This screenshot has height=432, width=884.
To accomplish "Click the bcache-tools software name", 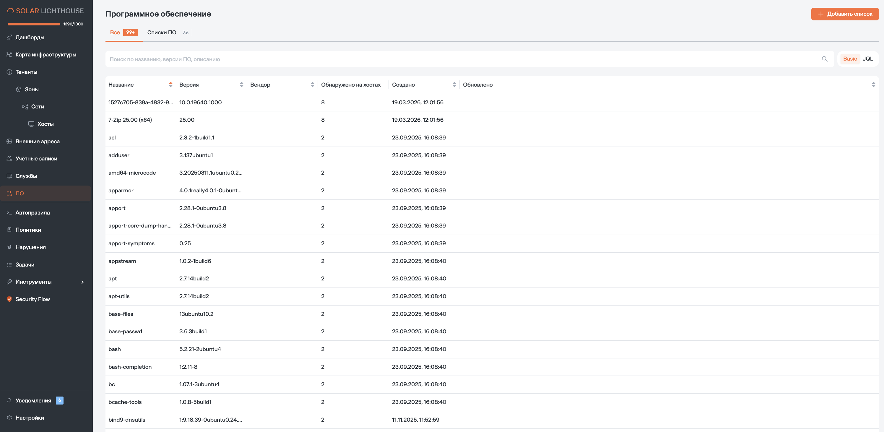I will click(x=125, y=402).
